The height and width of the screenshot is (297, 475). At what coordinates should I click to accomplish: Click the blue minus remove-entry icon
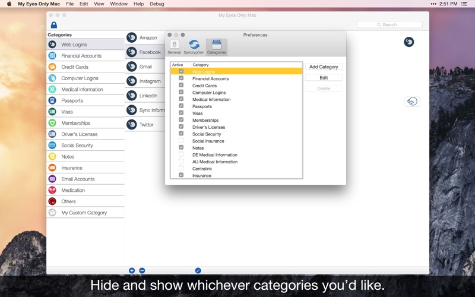click(142, 271)
